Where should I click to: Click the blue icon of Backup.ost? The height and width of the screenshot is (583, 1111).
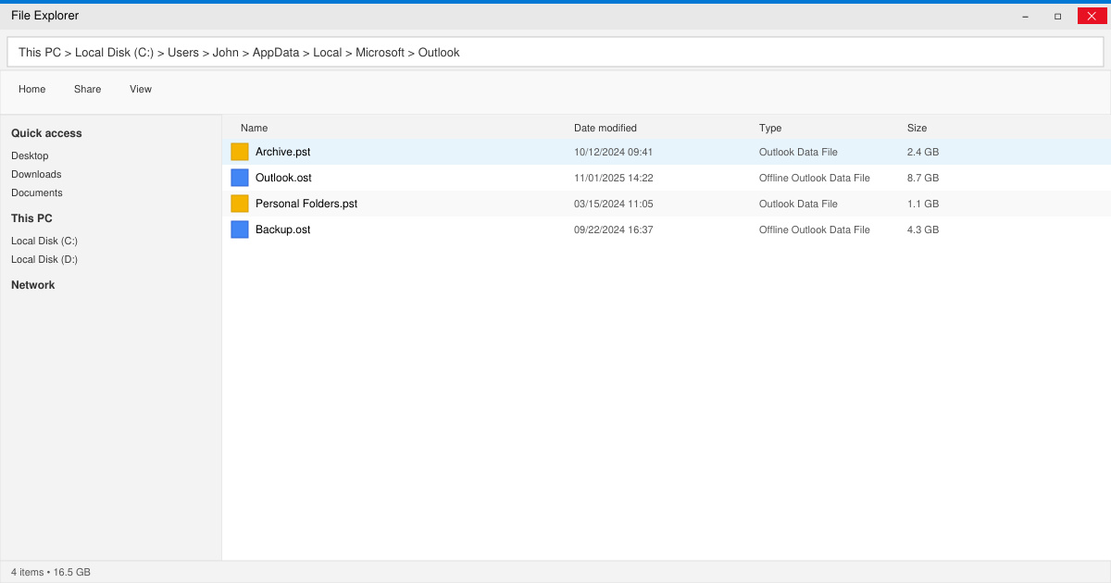point(240,229)
